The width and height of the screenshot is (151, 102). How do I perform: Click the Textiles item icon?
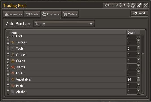pyautogui.click(x=13, y=42)
